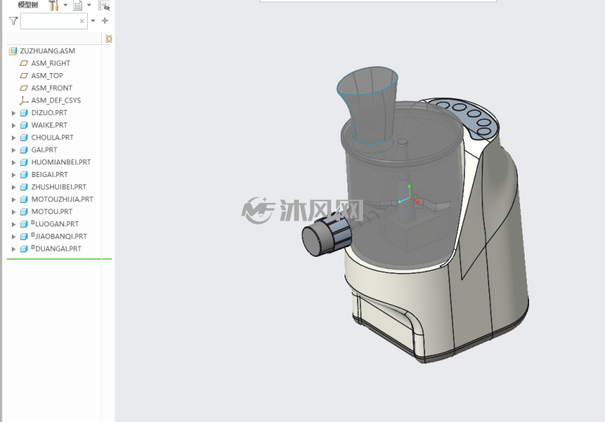The width and height of the screenshot is (605, 422).
Task: Select MOTOU.PRT in the model tree
Action: point(52,212)
